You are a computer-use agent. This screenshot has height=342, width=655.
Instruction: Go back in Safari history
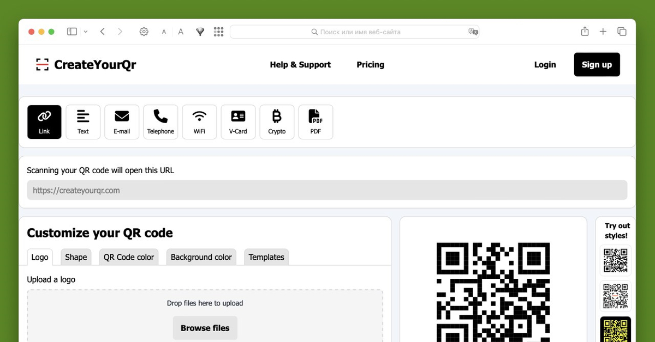point(103,32)
